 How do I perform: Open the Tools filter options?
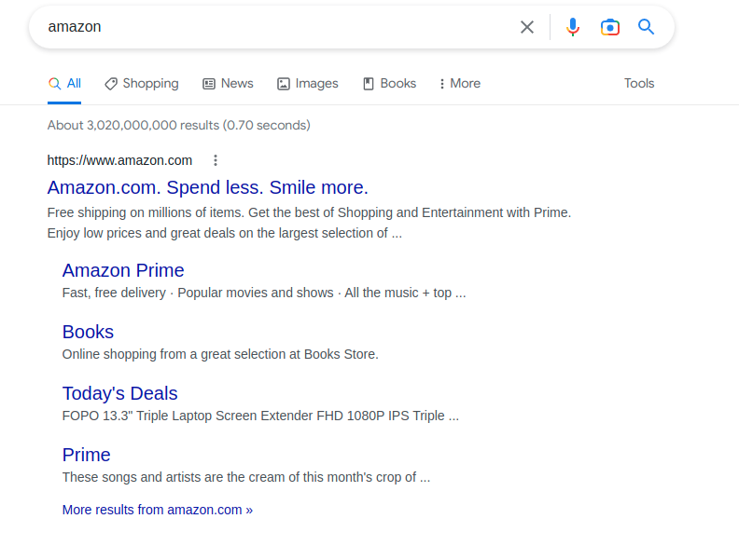[x=639, y=84]
